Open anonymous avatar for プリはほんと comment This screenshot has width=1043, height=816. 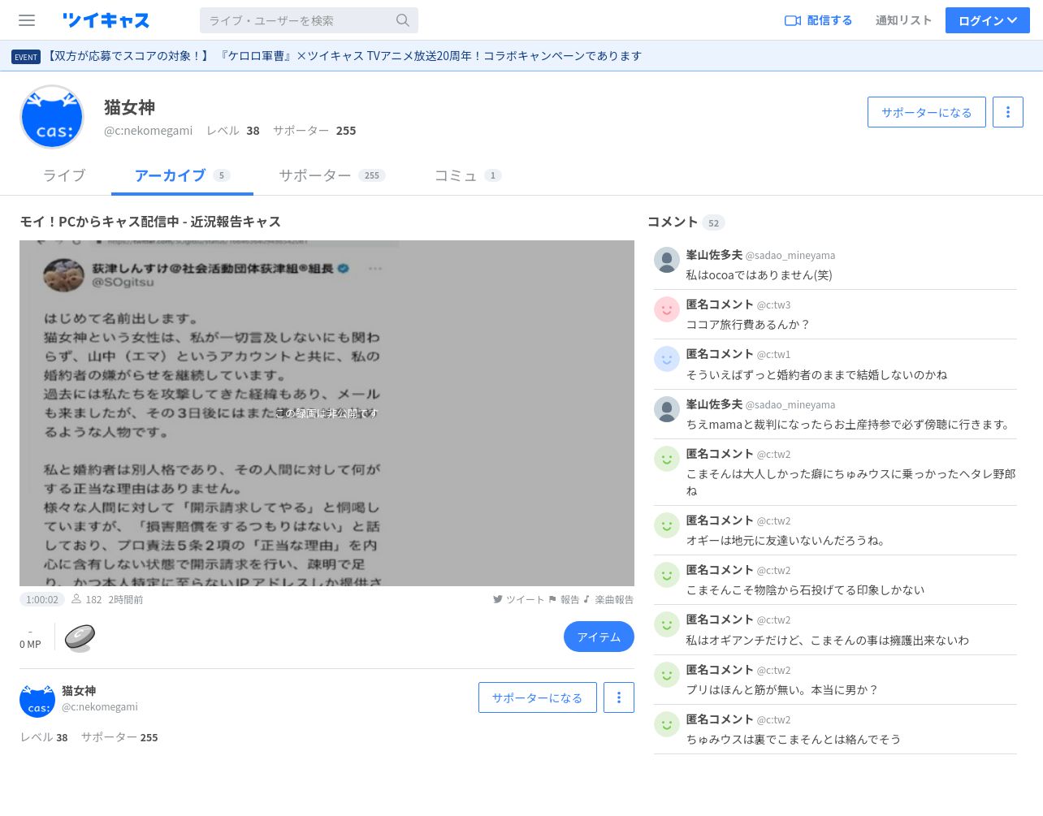[667, 675]
